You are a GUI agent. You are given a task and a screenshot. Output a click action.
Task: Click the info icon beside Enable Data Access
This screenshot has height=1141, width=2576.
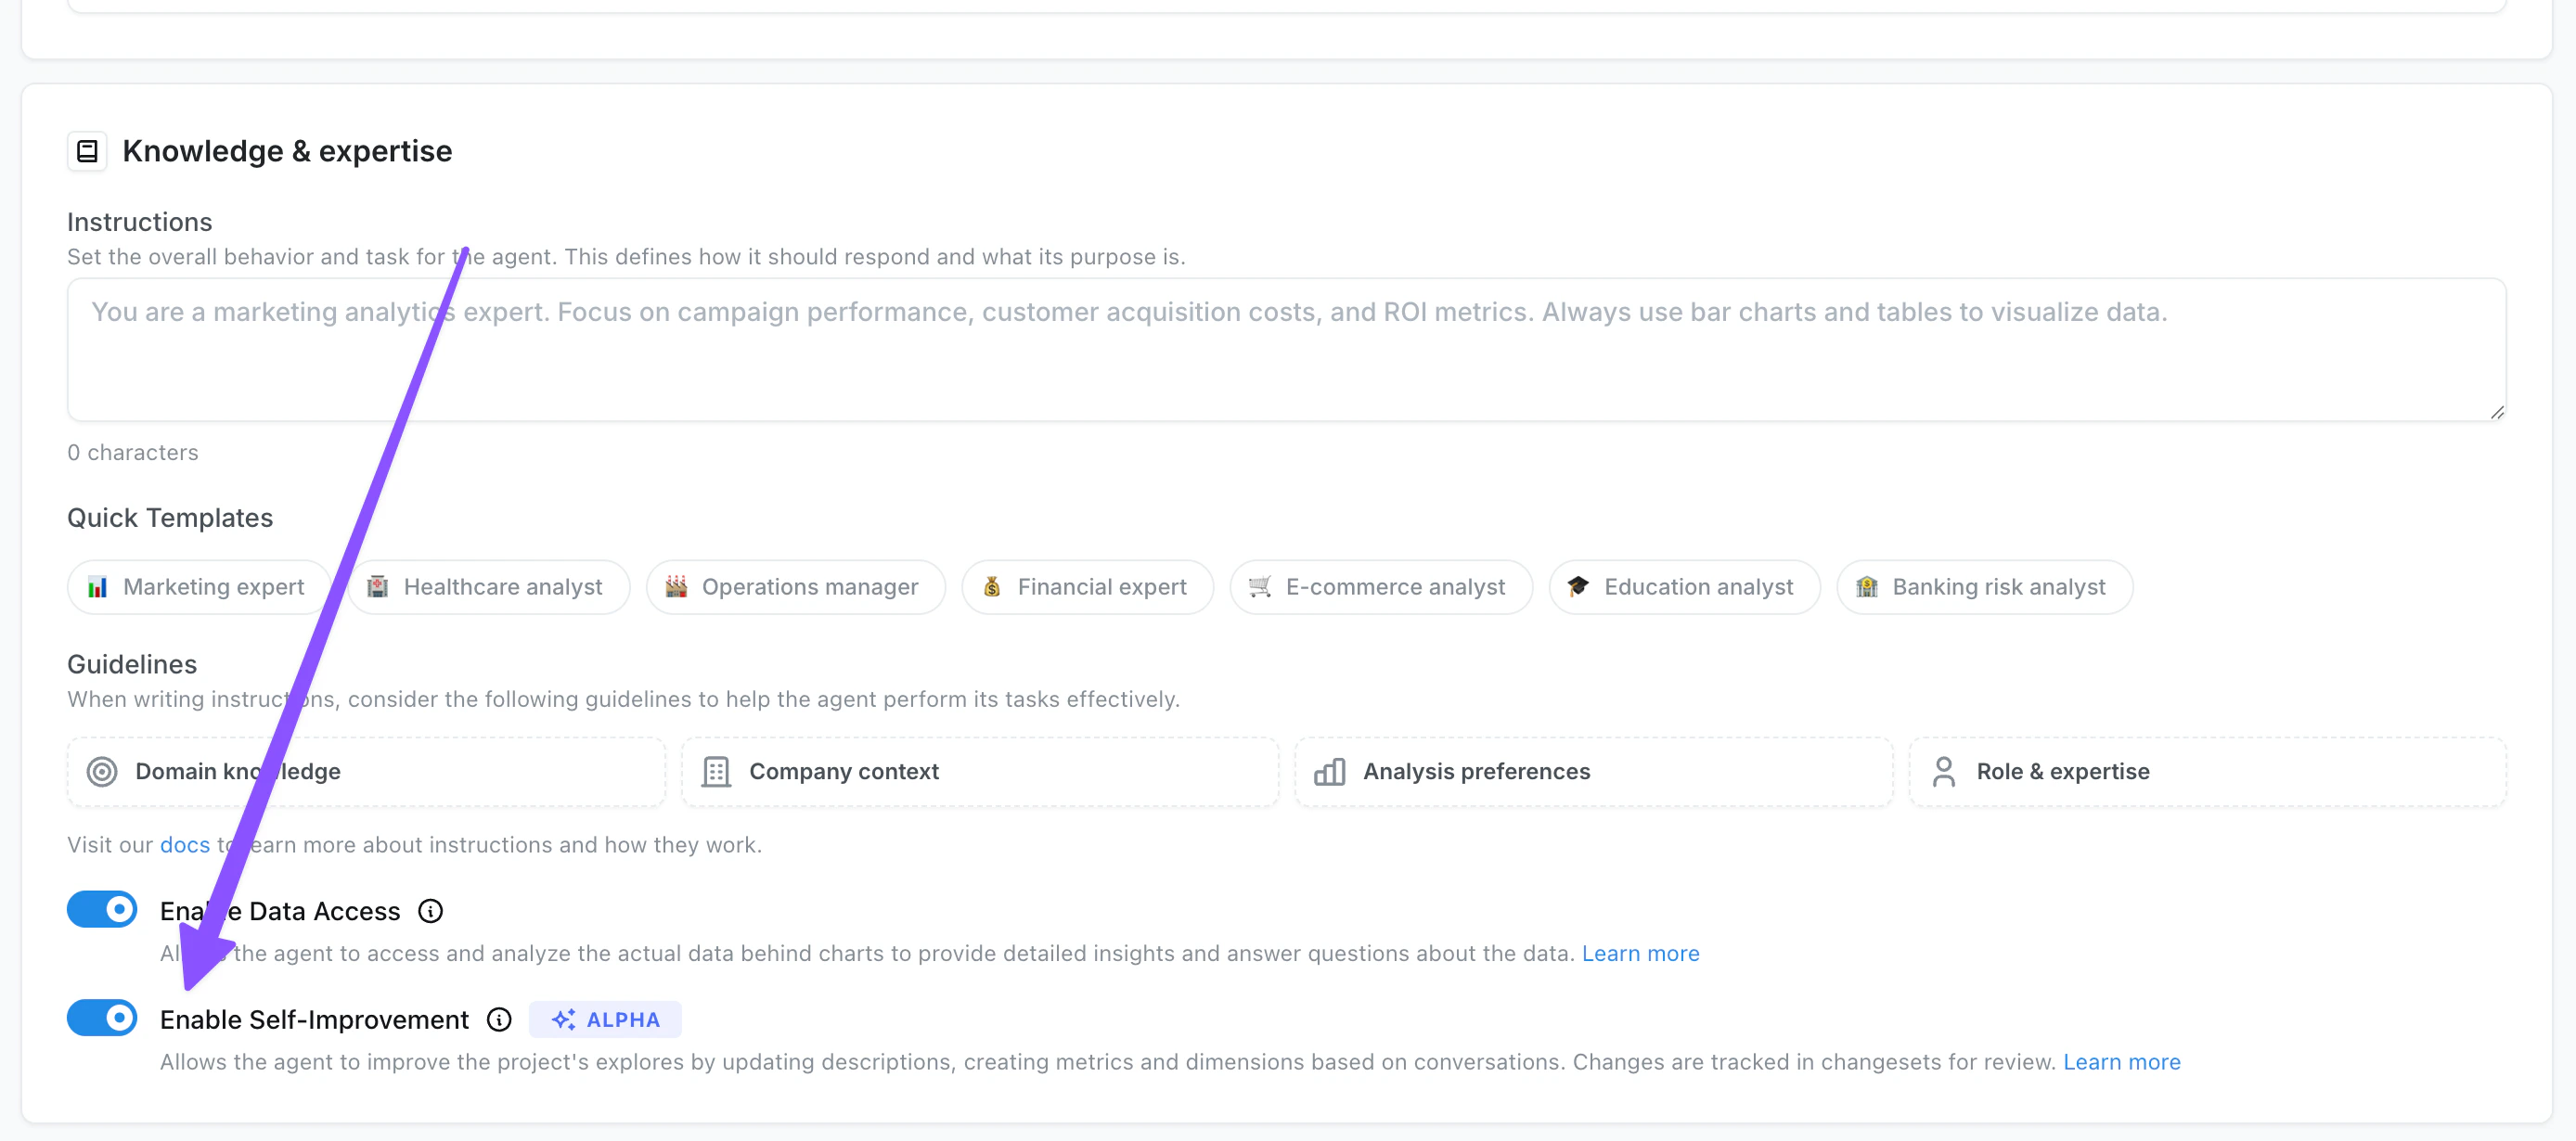coord(430,911)
